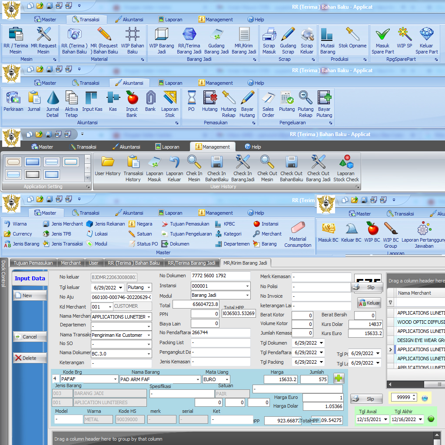The height and width of the screenshot is (445, 445).
Task: Open the Masuk BC report
Action: 328,232
